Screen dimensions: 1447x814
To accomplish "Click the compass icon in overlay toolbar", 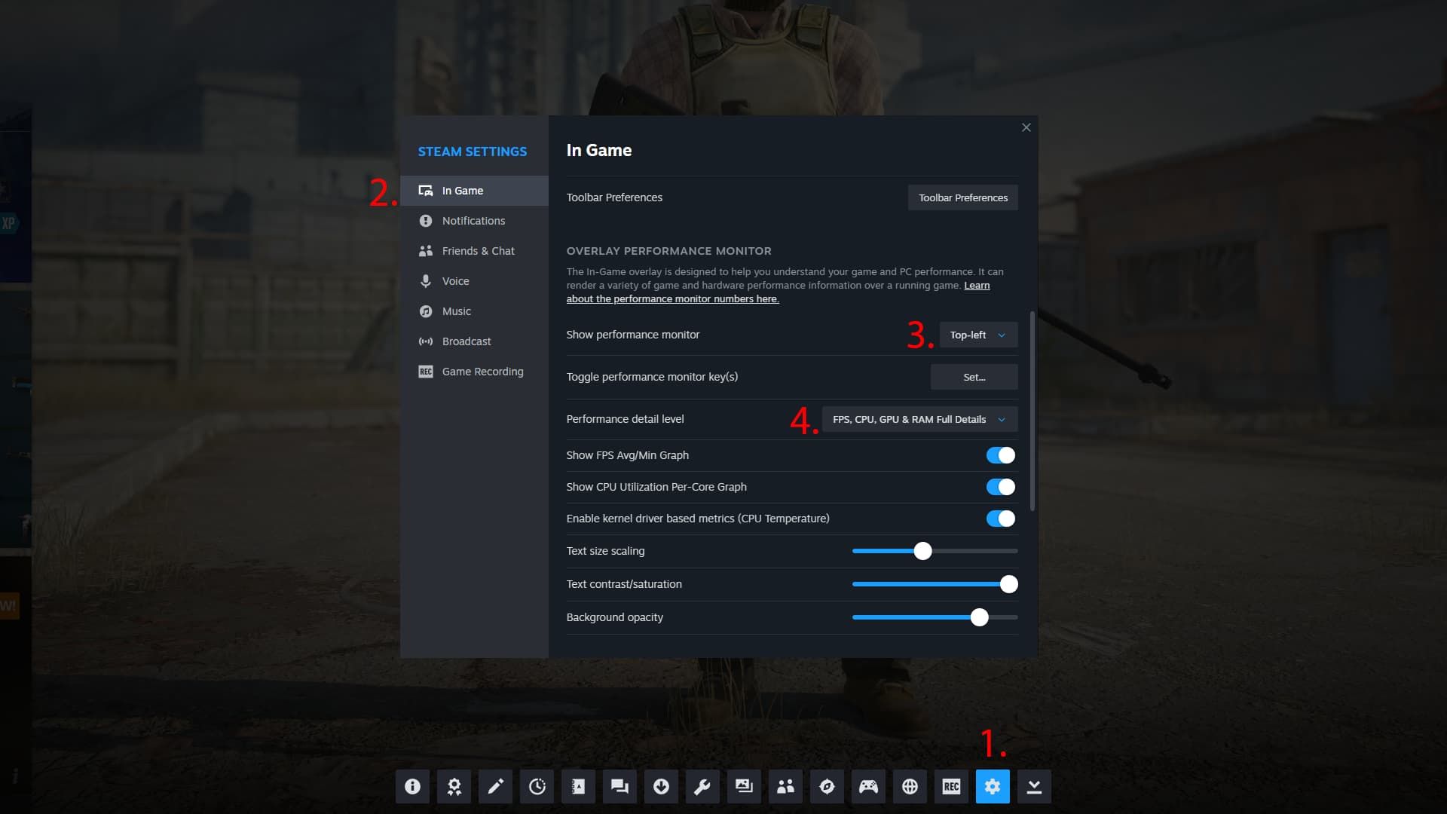I will click(x=827, y=786).
